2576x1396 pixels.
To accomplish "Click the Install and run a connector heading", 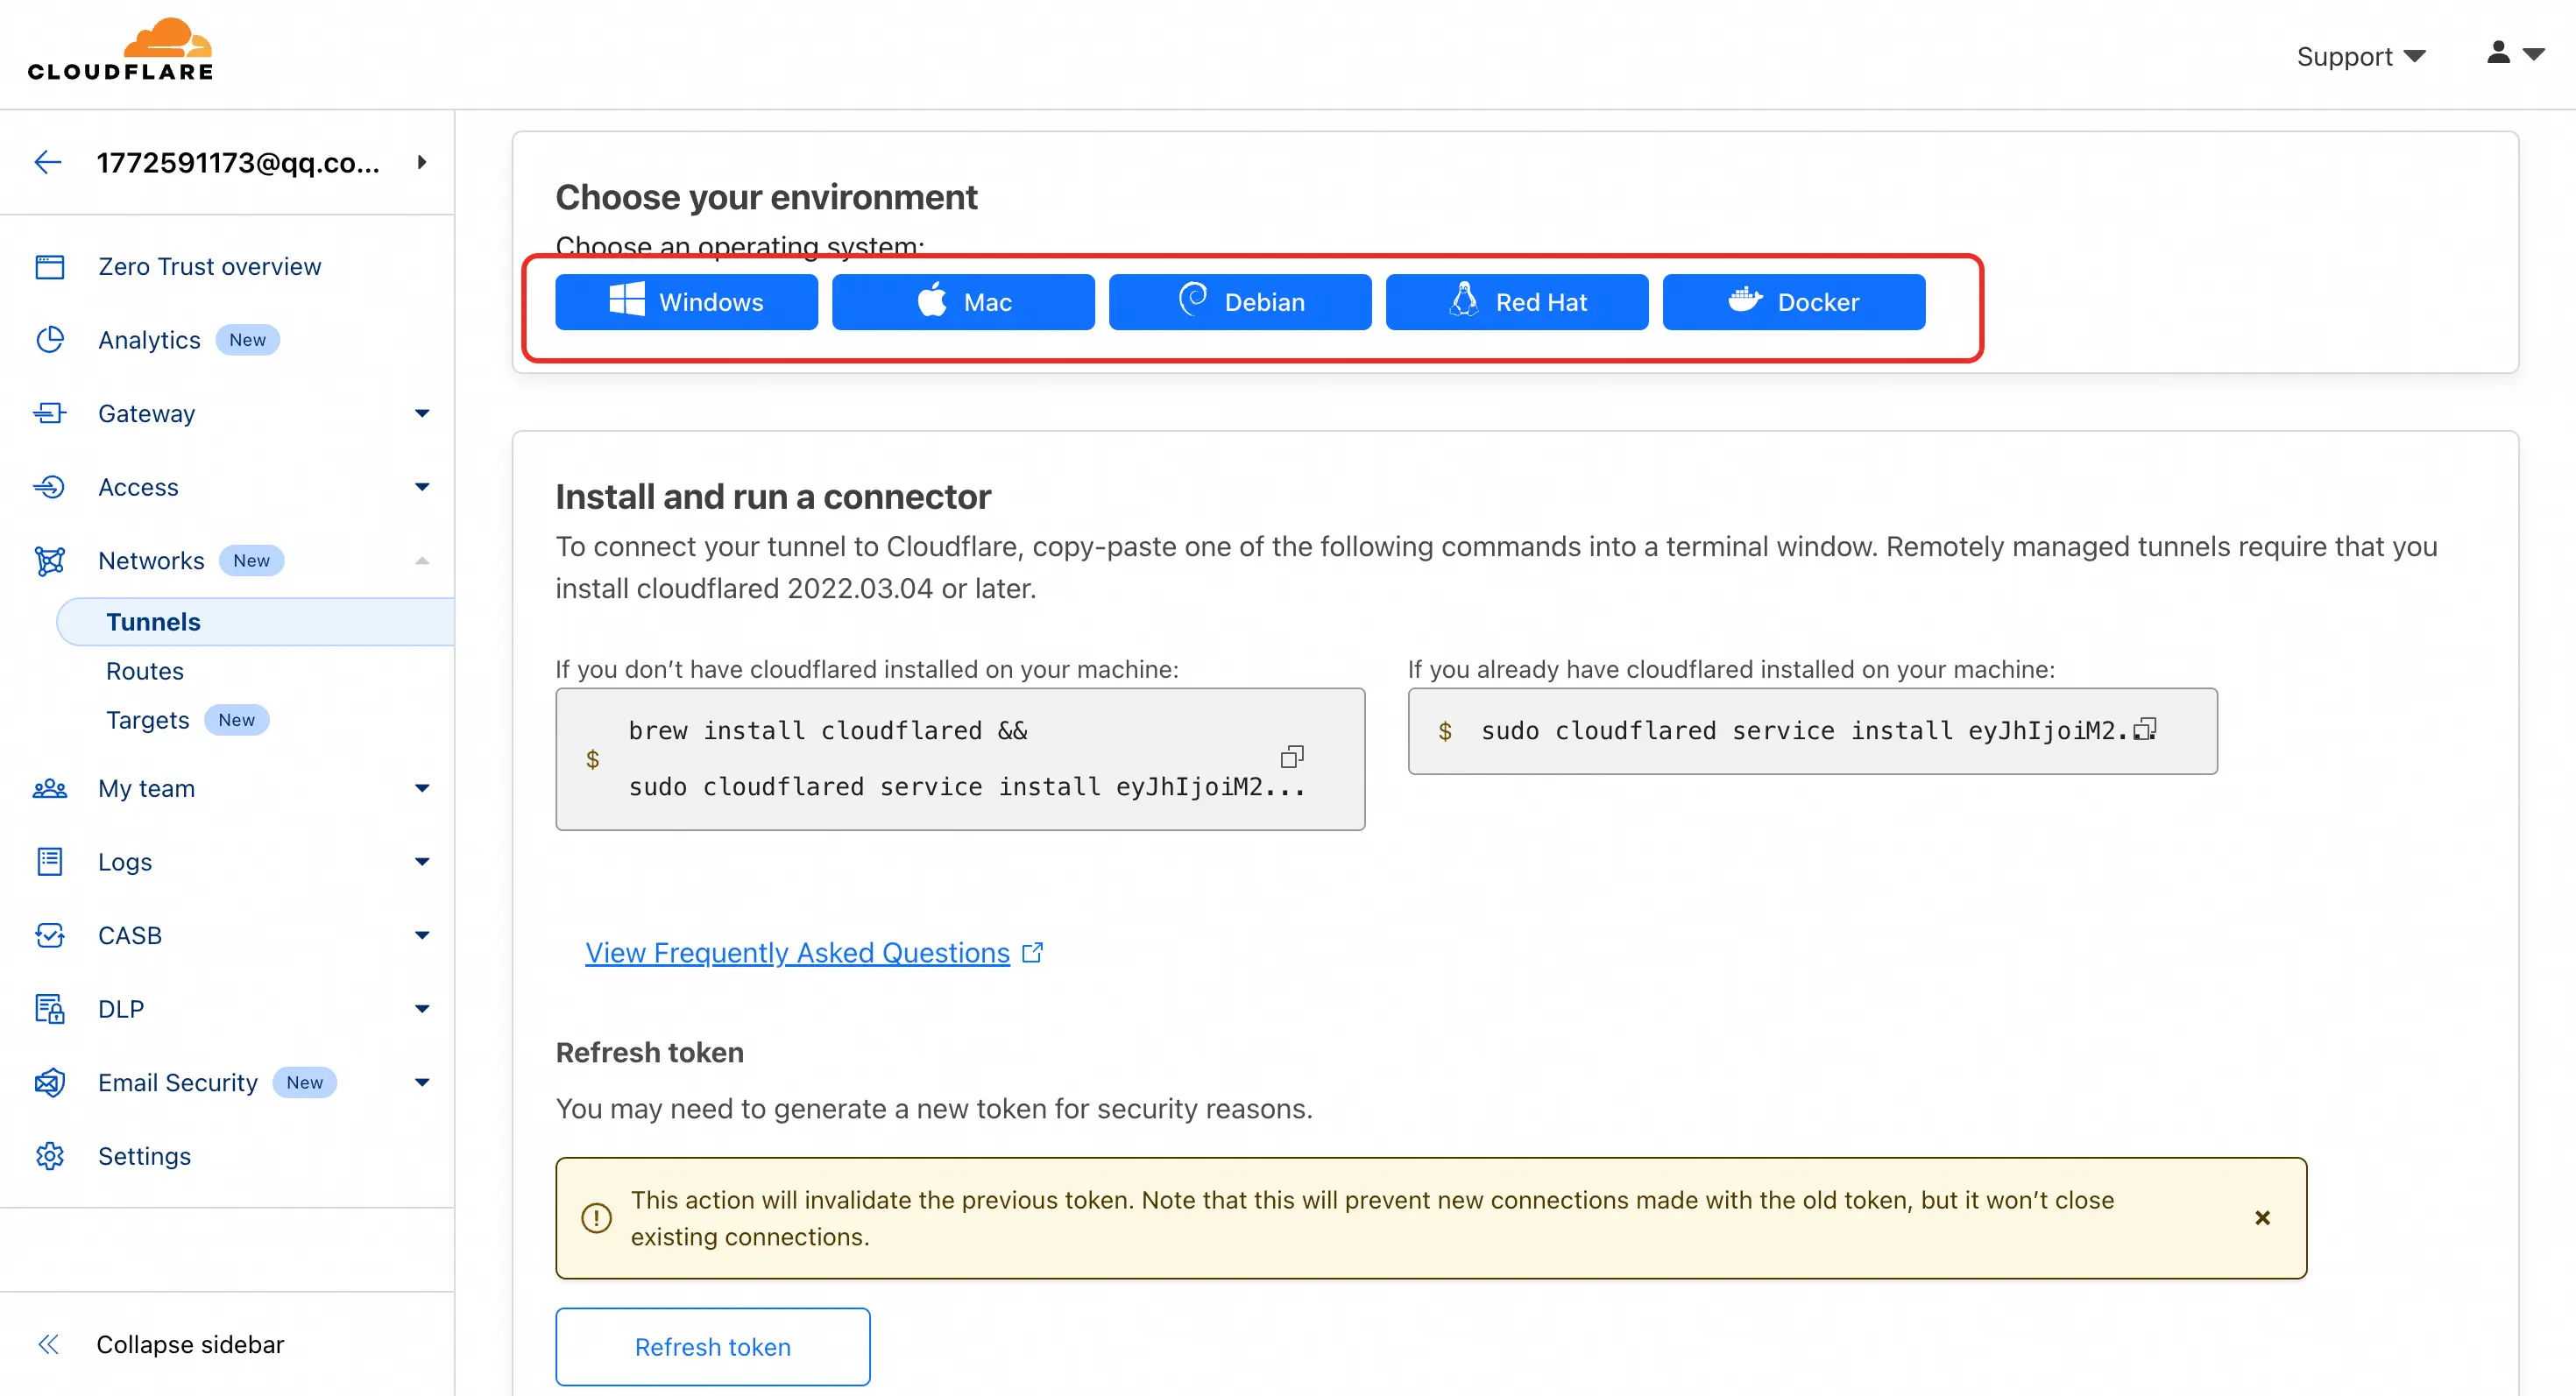I will click(773, 497).
